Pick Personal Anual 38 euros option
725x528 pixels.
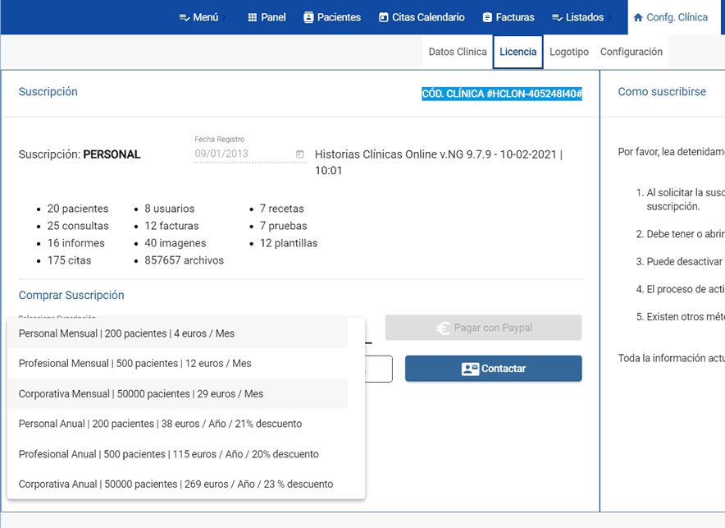160,424
